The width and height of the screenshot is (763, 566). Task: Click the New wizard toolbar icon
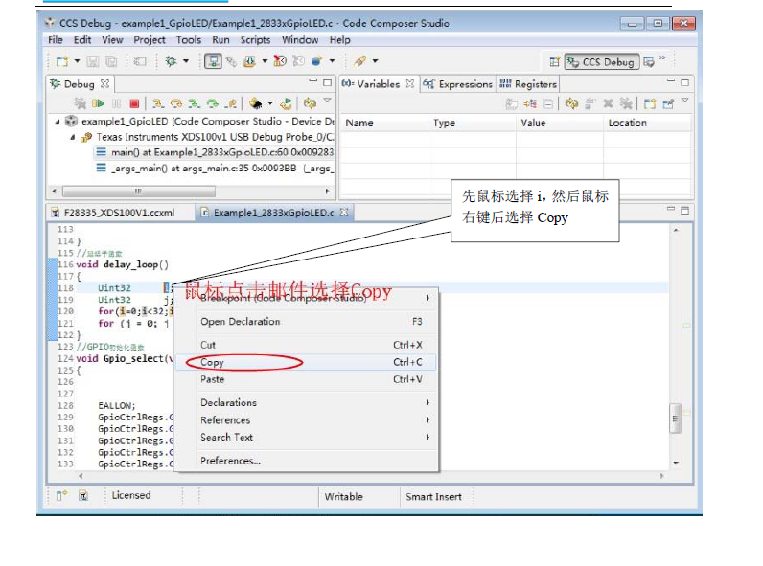click(x=62, y=61)
